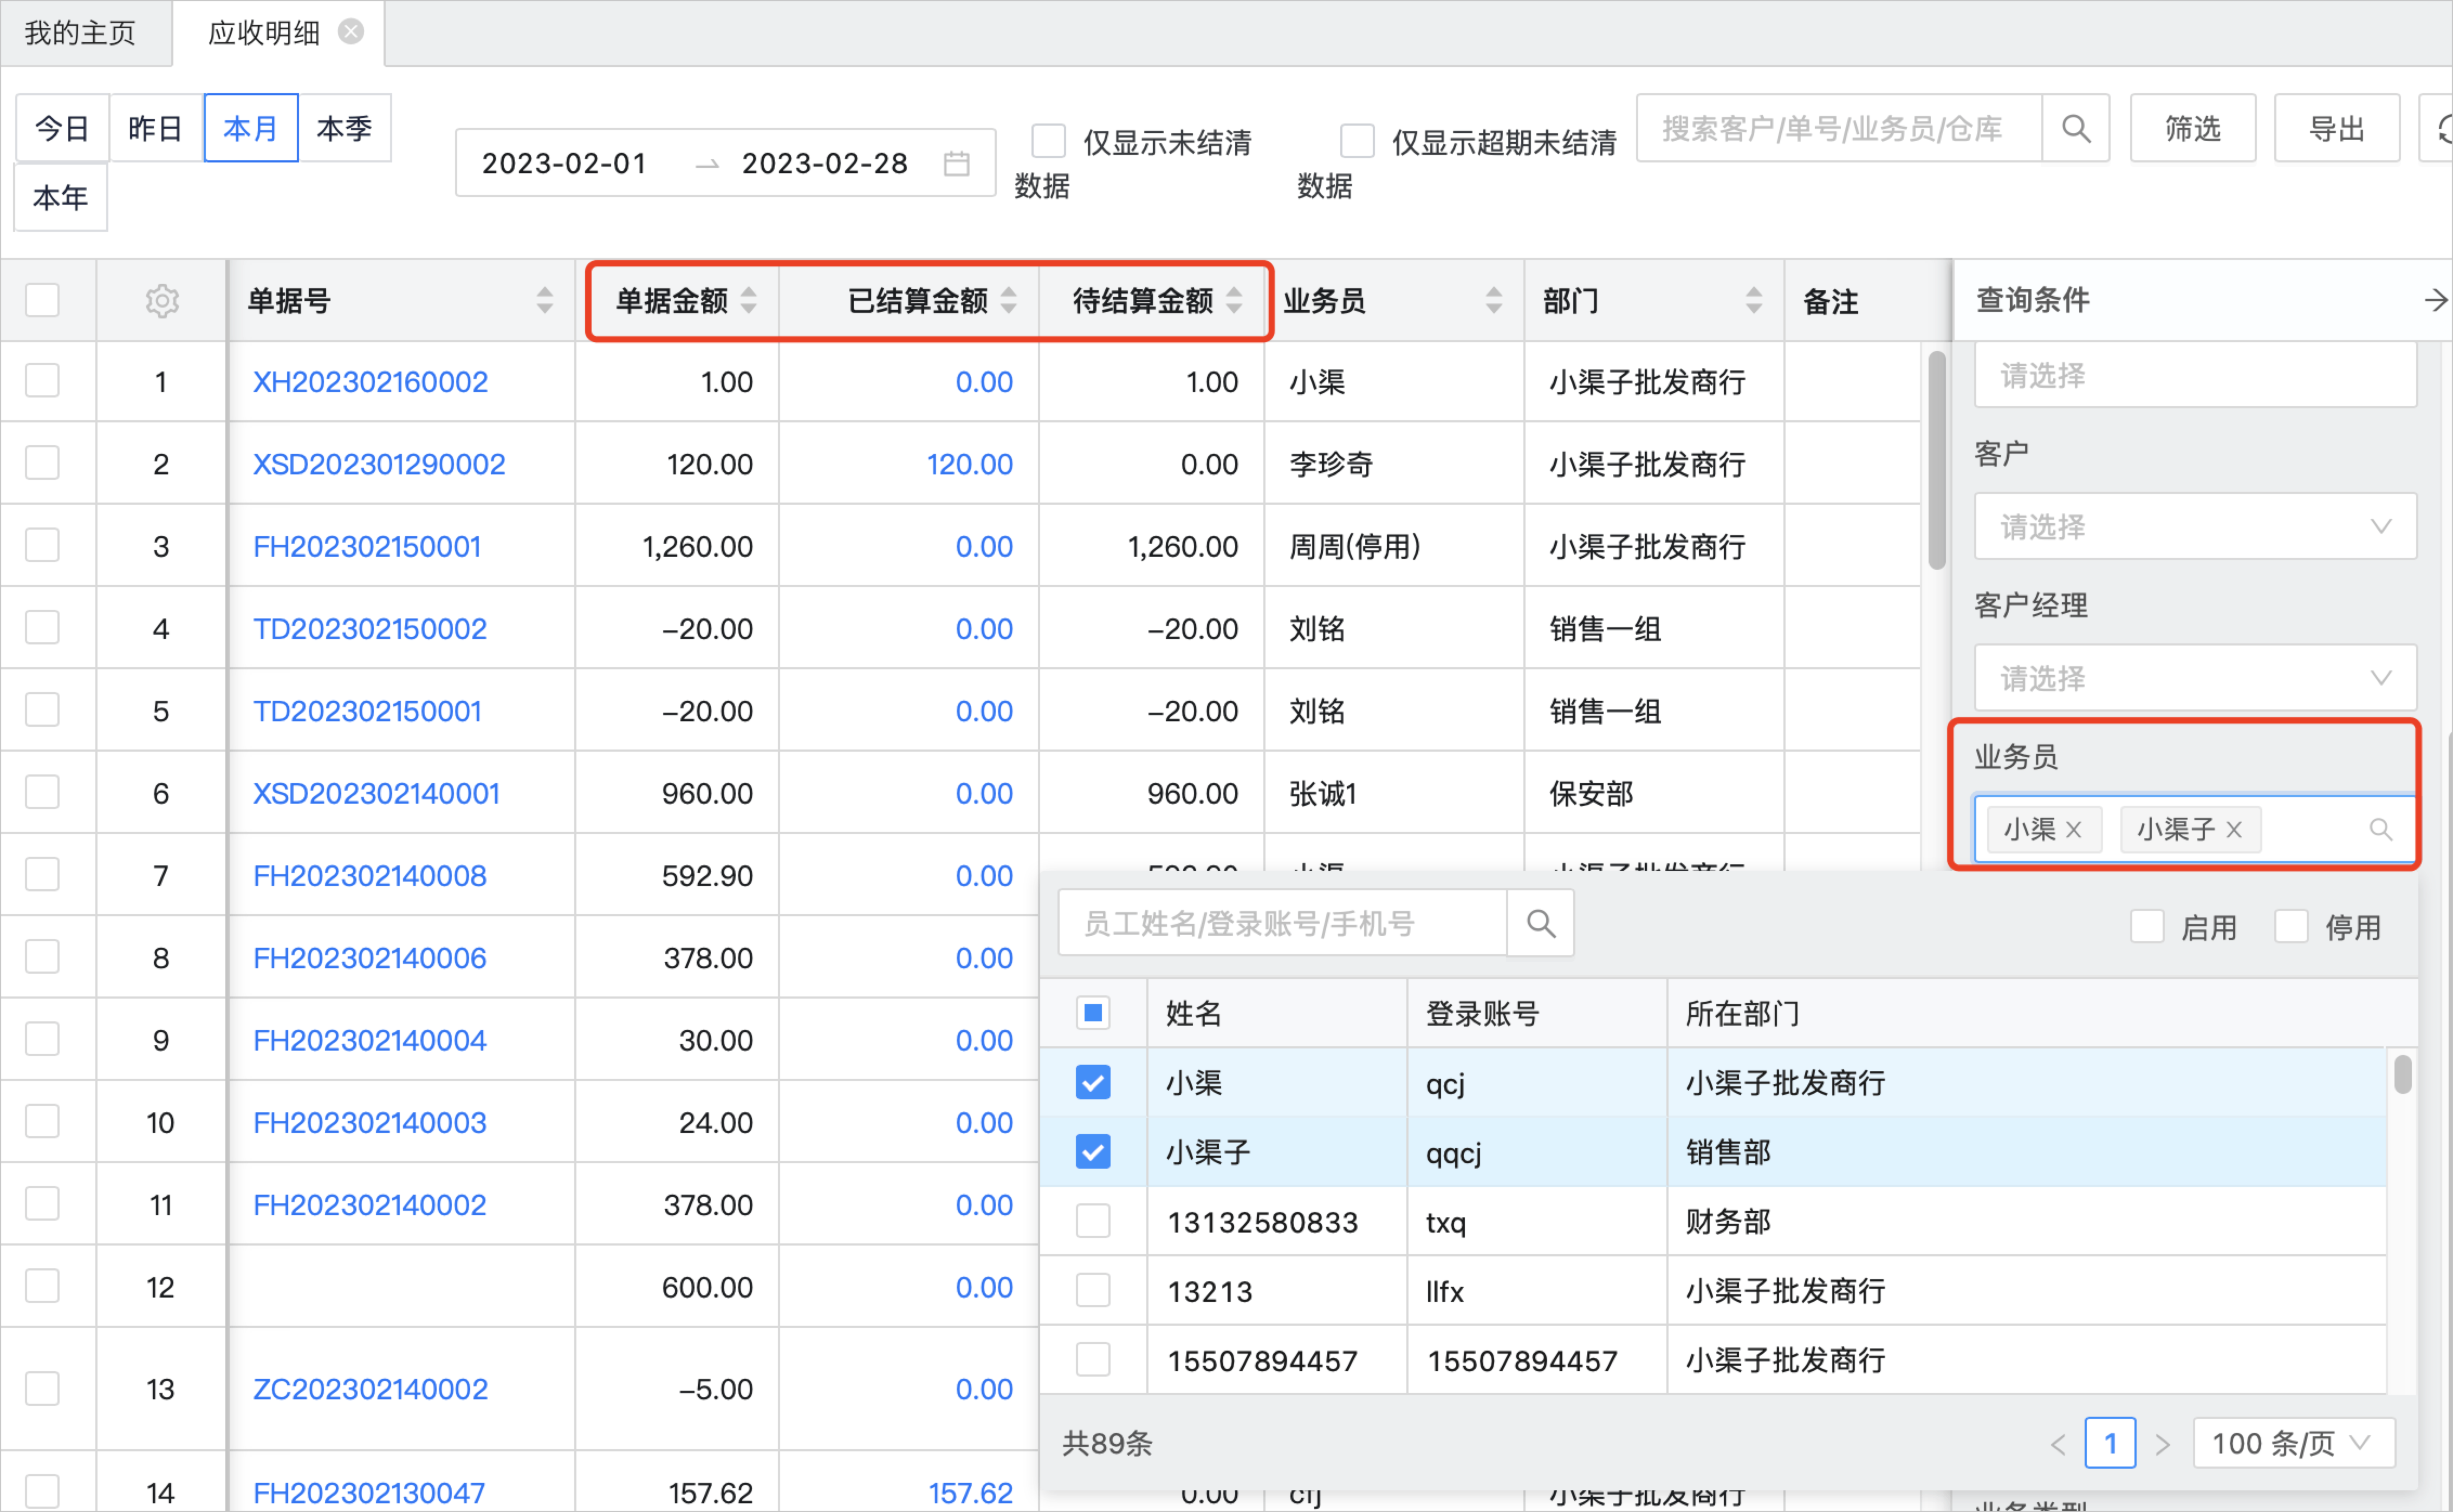The height and width of the screenshot is (1512, 2453).
Task: Open the 客户经理 dropdown
Action: click(2195, 678)
